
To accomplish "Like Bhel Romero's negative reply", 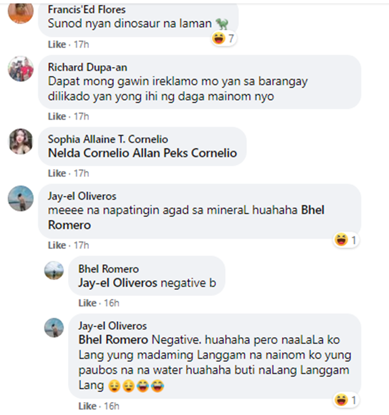I will coord(87,303).
